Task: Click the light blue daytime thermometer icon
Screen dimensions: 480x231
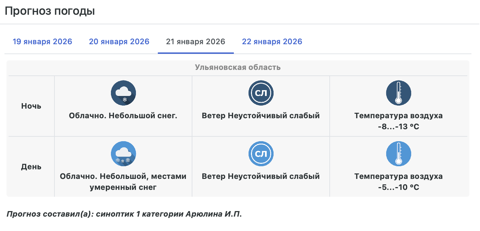Action: click(399, 154)
